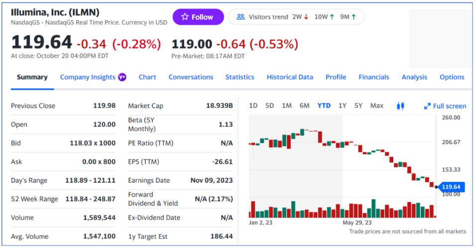
Task: Click the 2W down arrow indicator
Action: tap(306, 17)
